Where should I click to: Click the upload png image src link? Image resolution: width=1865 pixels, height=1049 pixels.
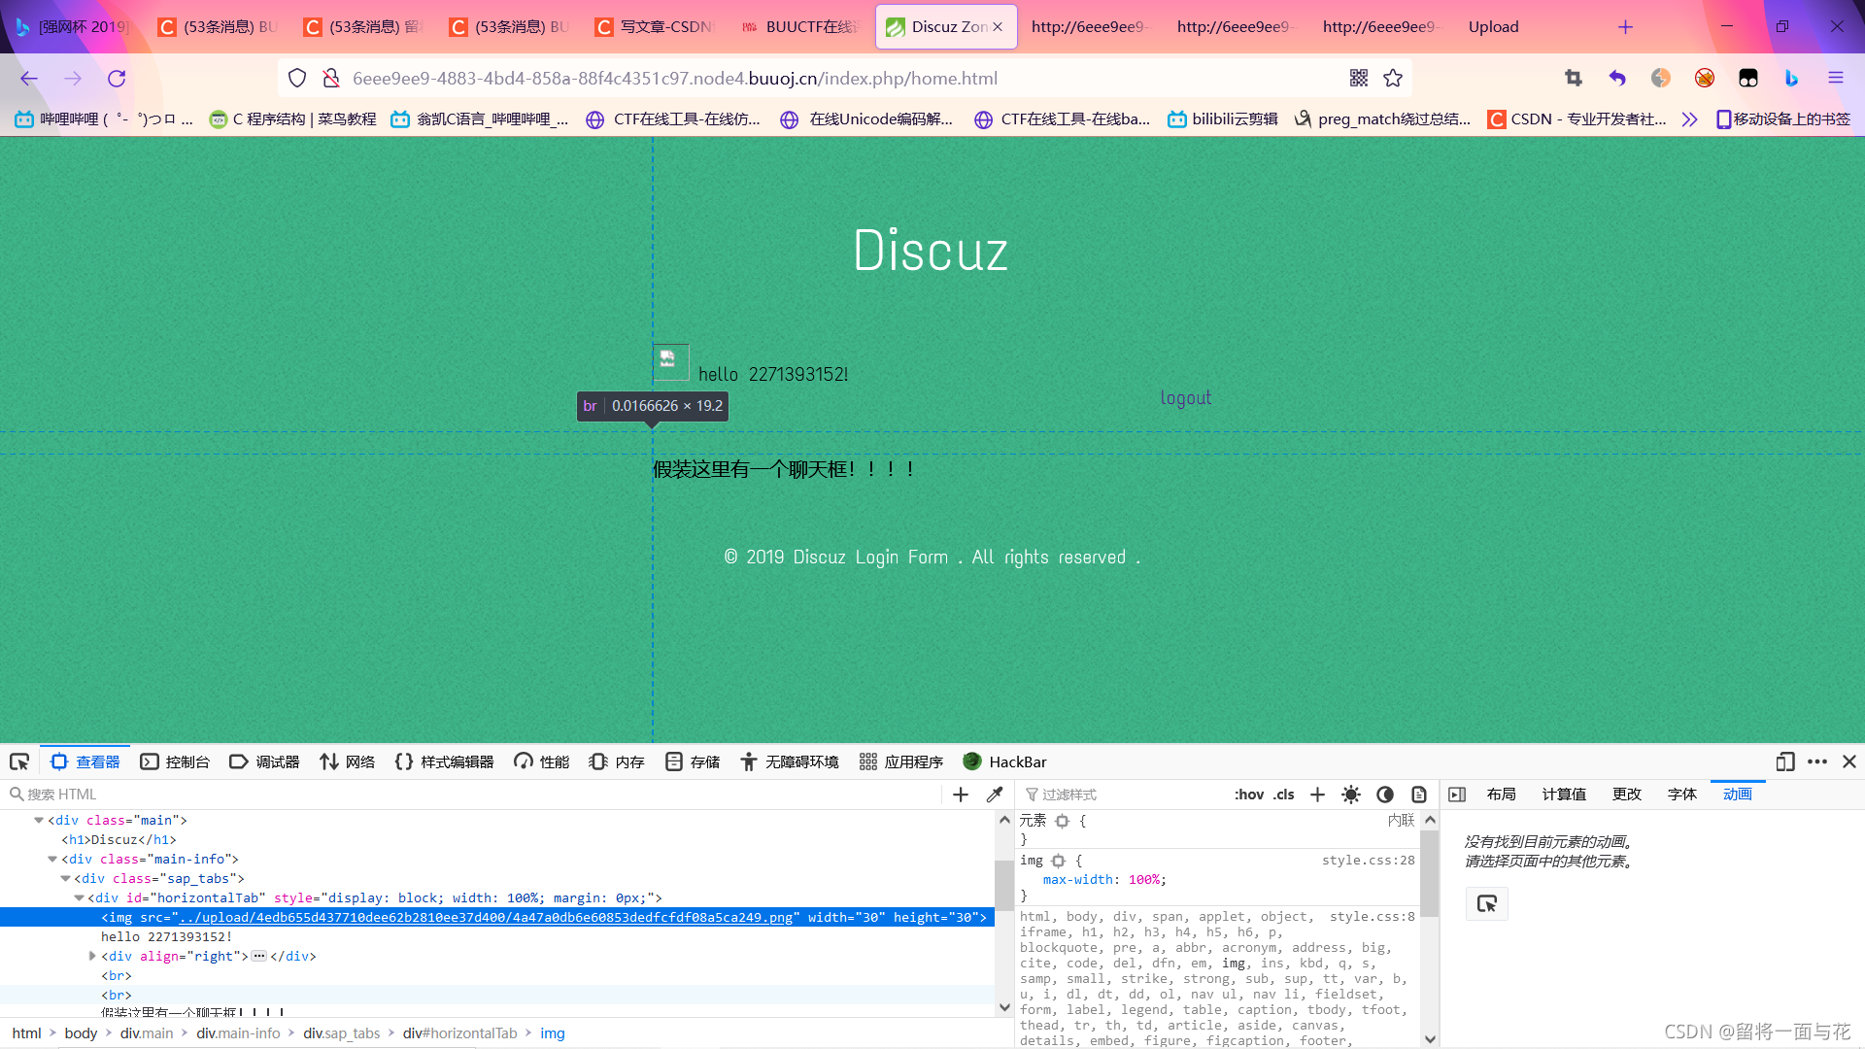pos(486,917)
